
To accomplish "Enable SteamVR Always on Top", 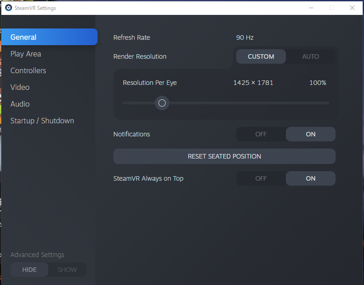I will pyautogui.click(x=310, y=178).
